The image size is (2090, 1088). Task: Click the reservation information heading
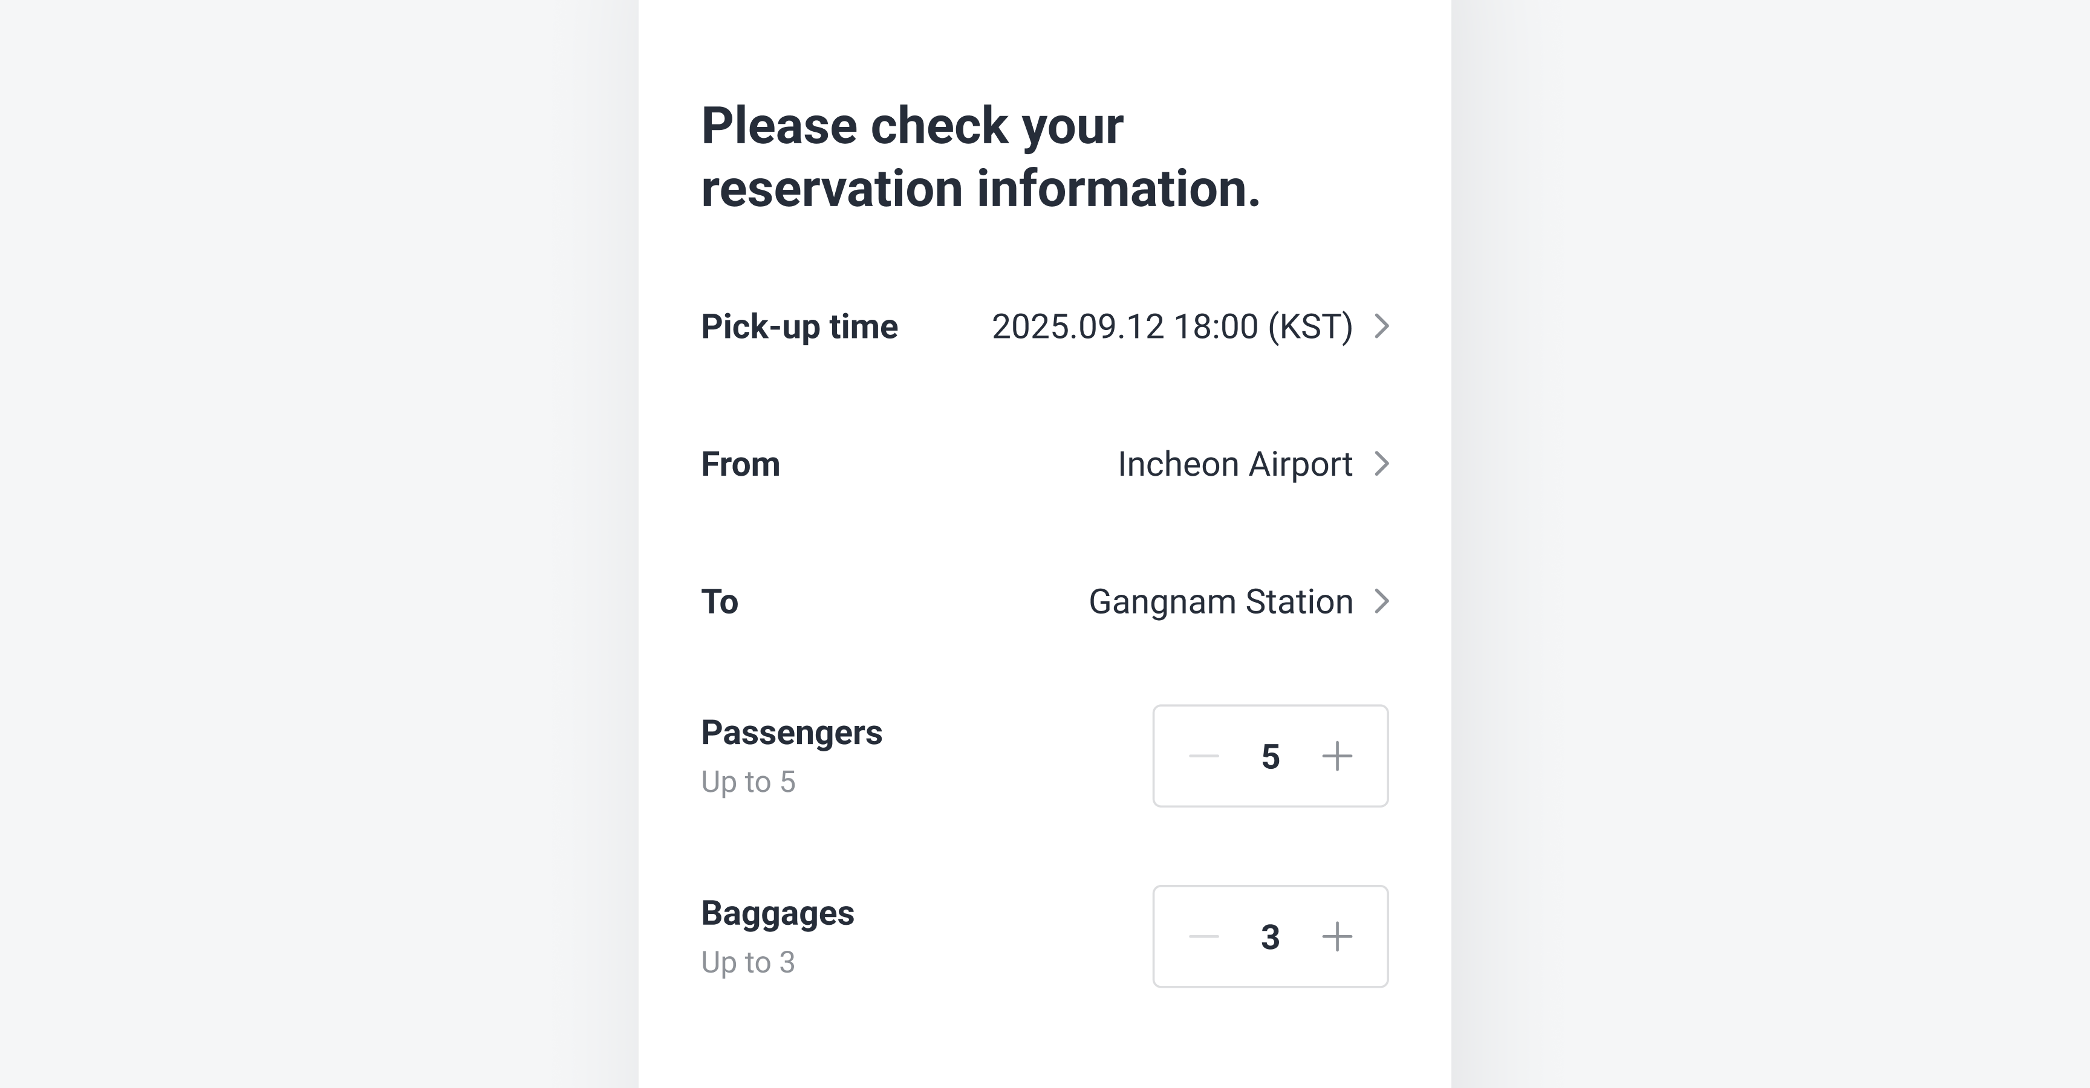(x=980, y=157)
